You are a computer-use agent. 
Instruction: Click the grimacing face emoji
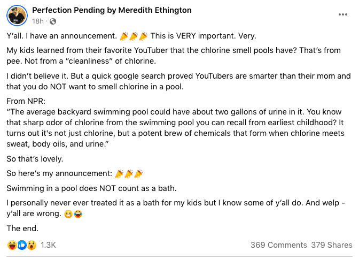[x=68, y=214]
